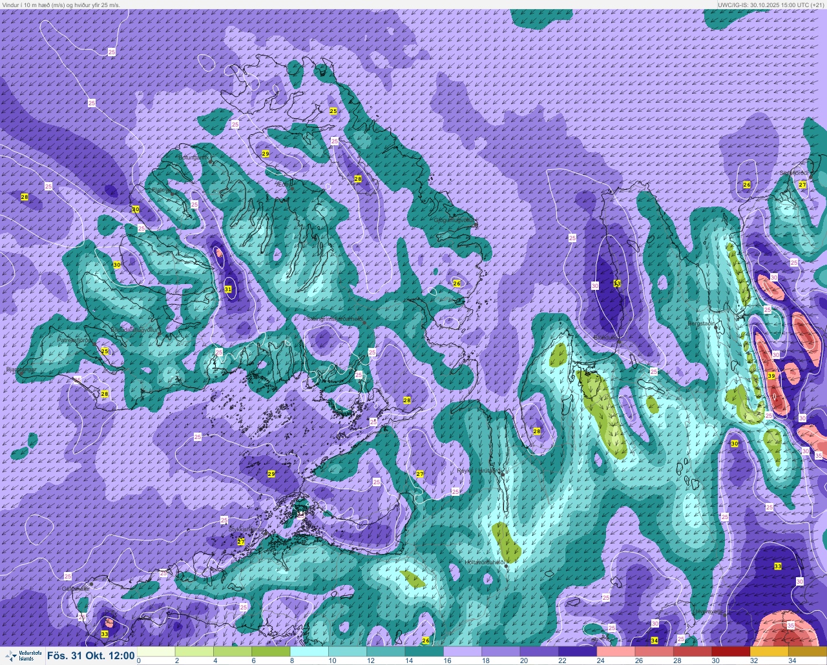
Task: Click the yellow 27 gust label beside Siglufjörður
Action: pos(802,185)
